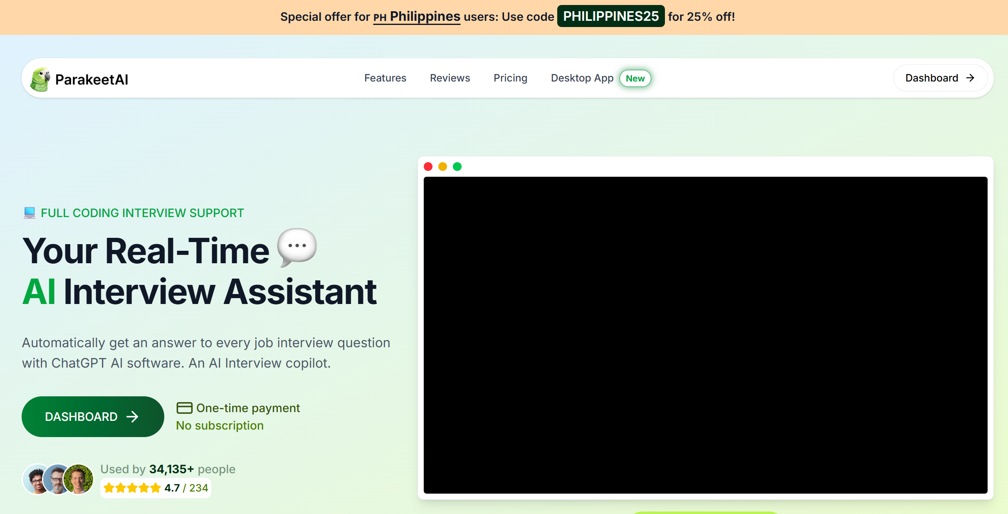The width and height of the screenshot is (1008, 514).
Task: Click the yellow dot in the demo window
Action: [x=442, y=167]
